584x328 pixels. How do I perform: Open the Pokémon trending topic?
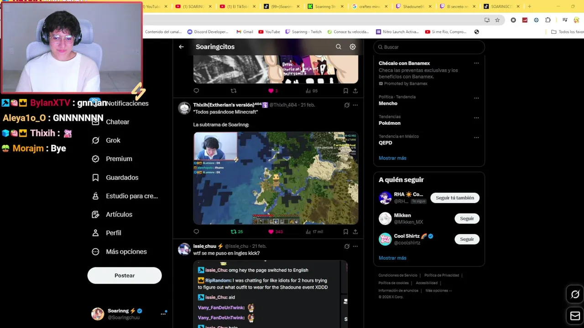(390, 123)
